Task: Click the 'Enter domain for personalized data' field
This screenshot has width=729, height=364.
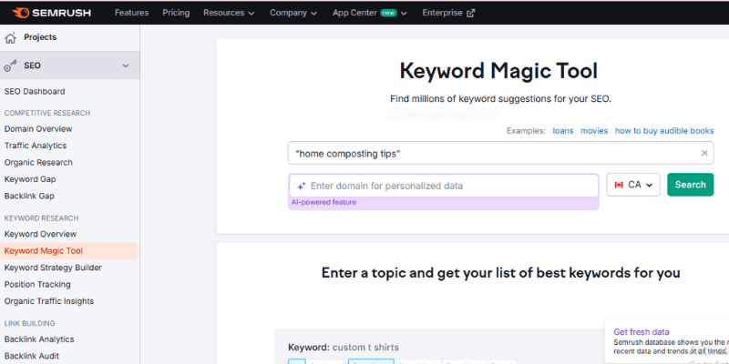Action: [x=444, y=186]
